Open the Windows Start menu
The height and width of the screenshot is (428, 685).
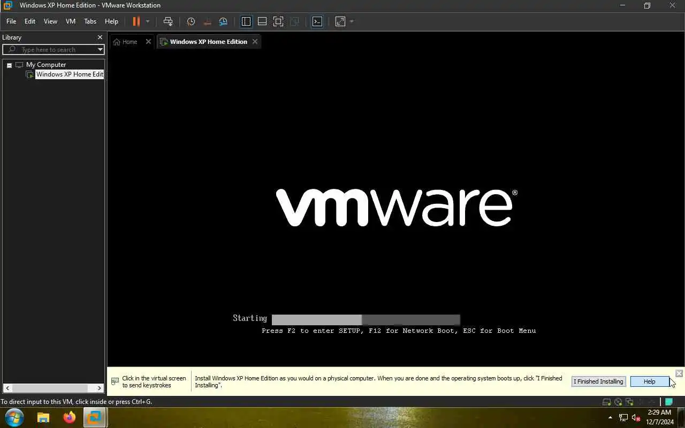point(14,417)
